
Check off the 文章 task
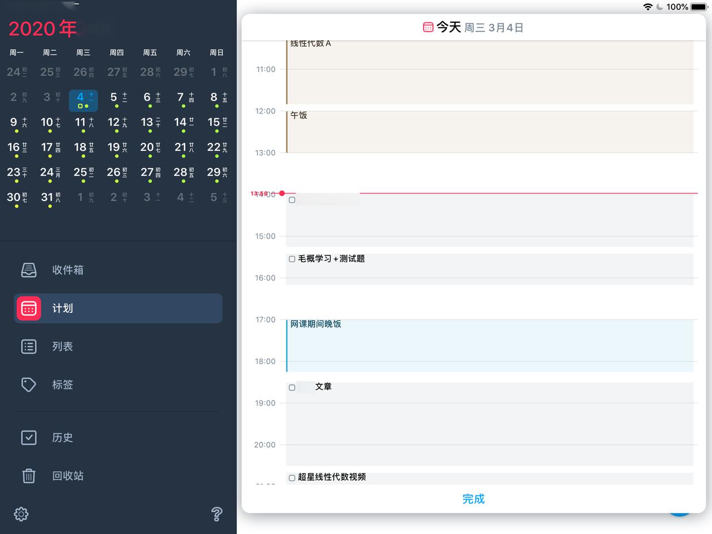[x=292, y=387]
